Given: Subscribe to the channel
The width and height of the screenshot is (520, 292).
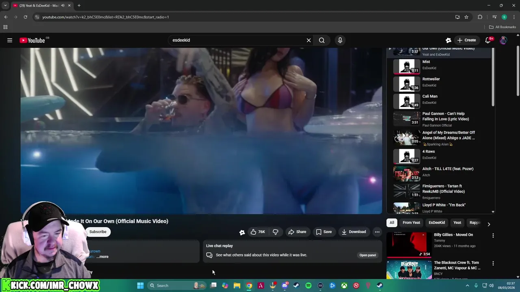Looking at the screenshot, I should pyautogui.click(x=98, y=232).
